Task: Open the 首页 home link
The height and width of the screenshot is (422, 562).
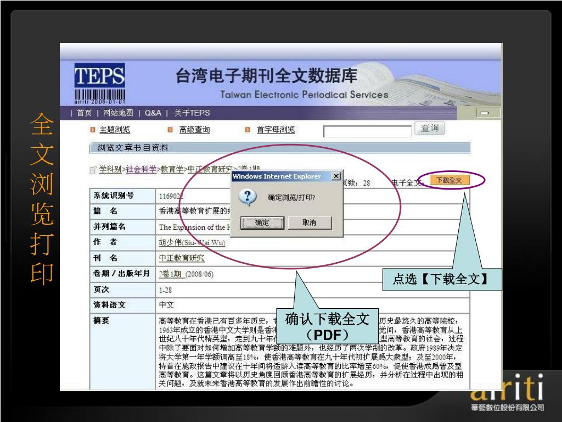Action: pos(84,113)
